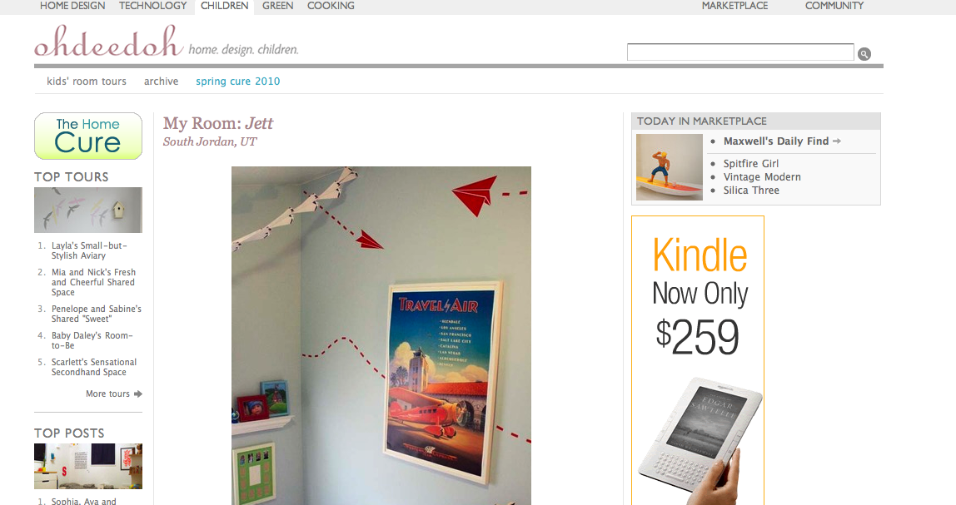Screen dimensions: 956x505
Task: Open Spitfire Girl marketplace link
Action: click(x=751, y=163)
